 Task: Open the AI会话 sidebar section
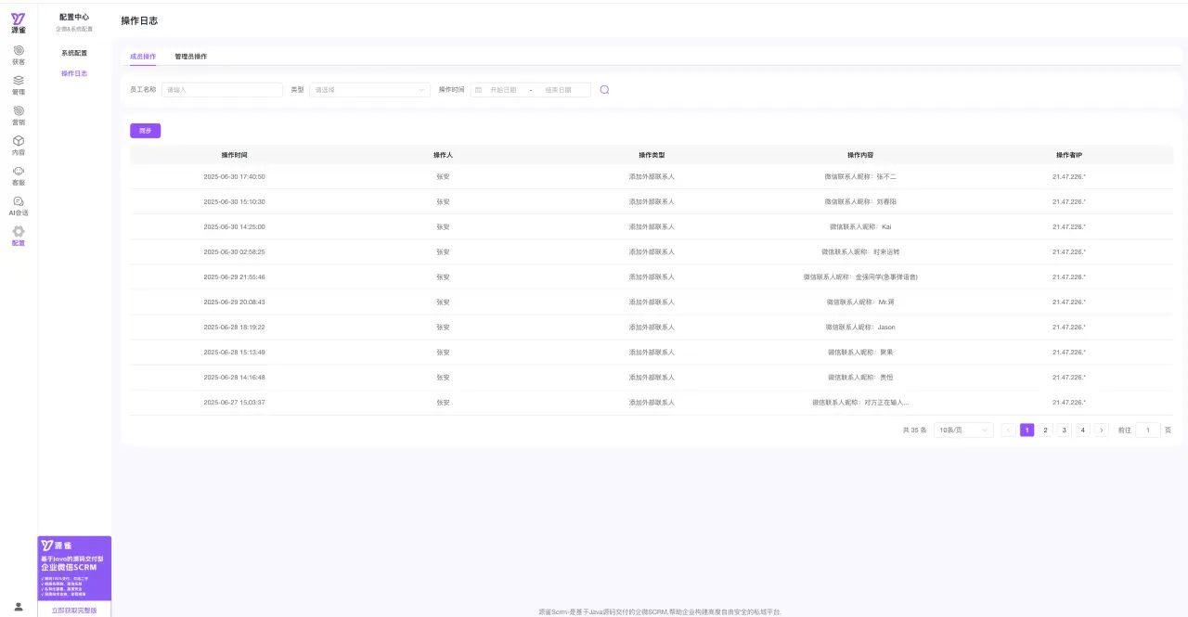pyautogui.click(x=19, y=206)
